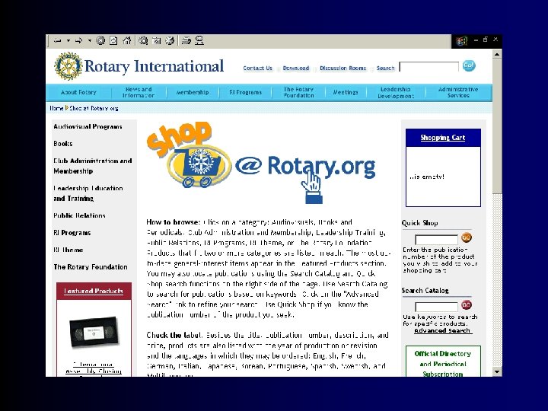Select RI Programs in sidebar
Viewport: 548px width, 411px height.
[x=72, y=233]
